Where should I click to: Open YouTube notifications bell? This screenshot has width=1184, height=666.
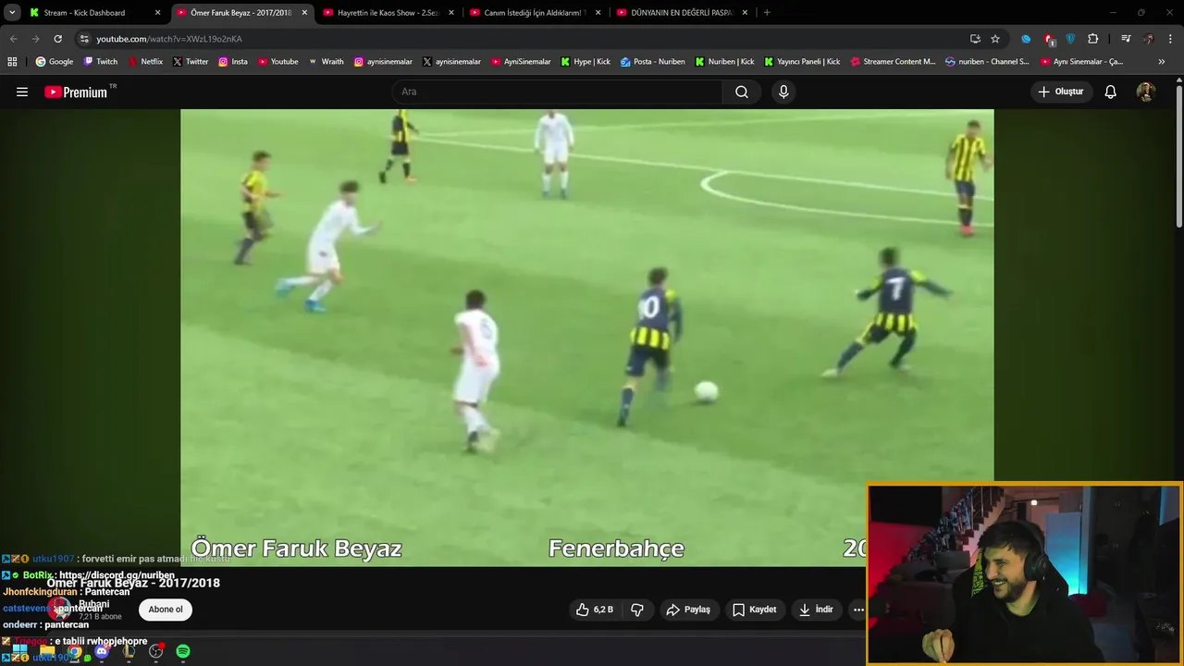(x=1111, y=92)
